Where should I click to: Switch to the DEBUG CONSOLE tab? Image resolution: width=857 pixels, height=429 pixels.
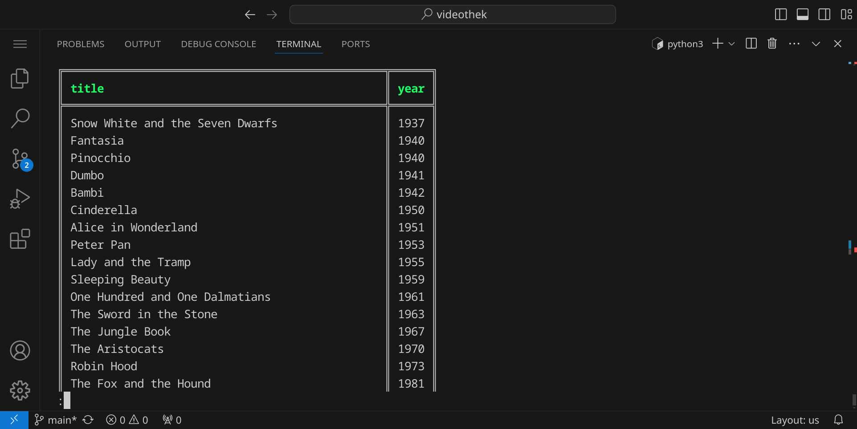218,44
